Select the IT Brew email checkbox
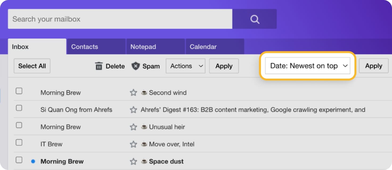 19,143
